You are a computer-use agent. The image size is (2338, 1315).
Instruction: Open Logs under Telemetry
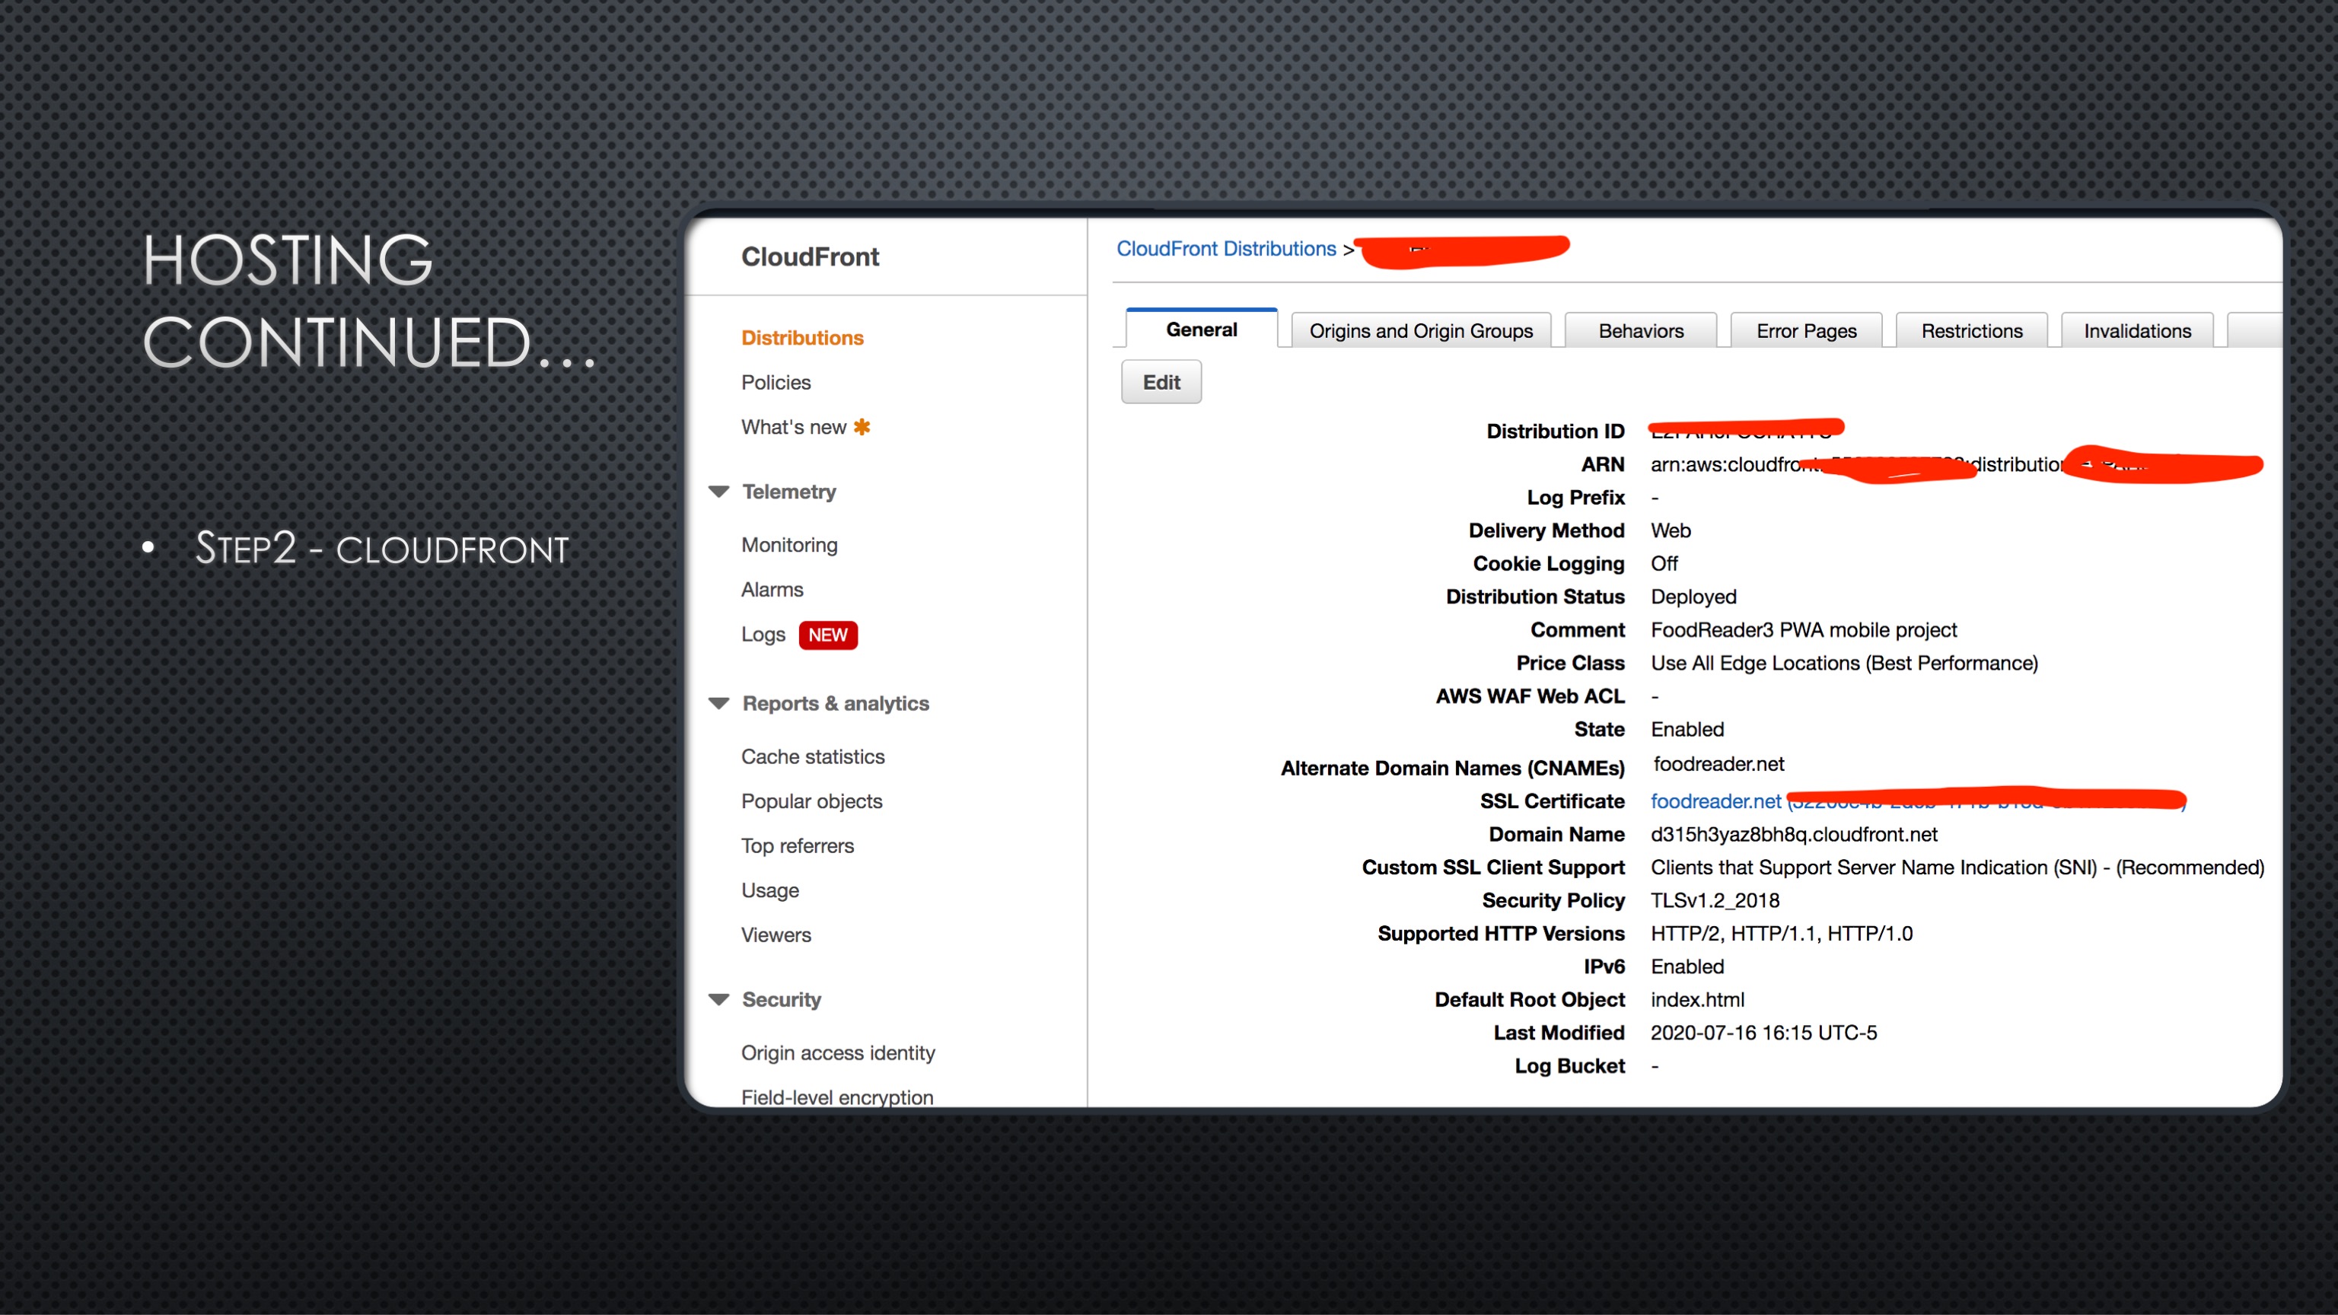pyautogui.click(x=763, y=635)
